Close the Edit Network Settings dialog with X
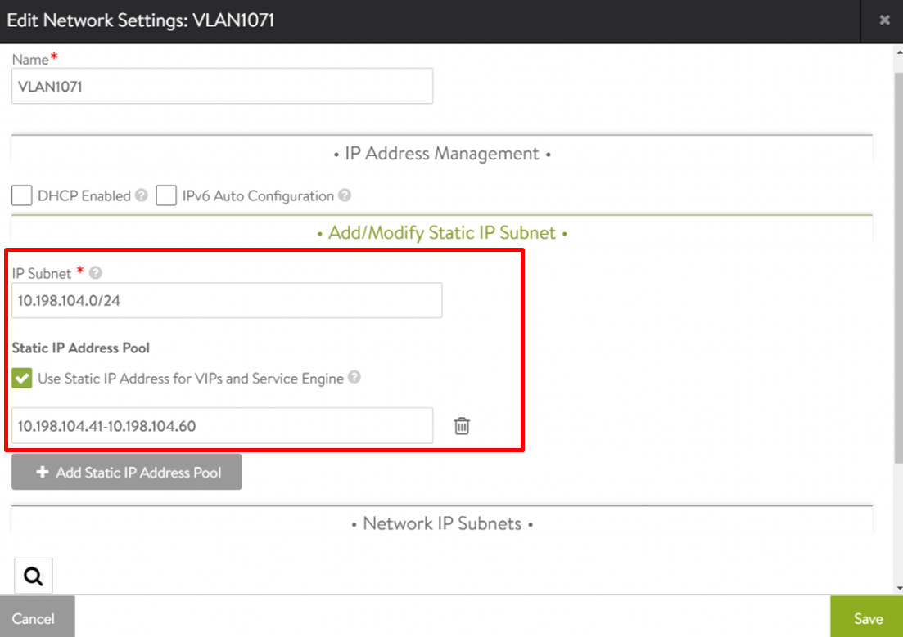The height and width of the screenshot is (637, 903). click(884, 20)
